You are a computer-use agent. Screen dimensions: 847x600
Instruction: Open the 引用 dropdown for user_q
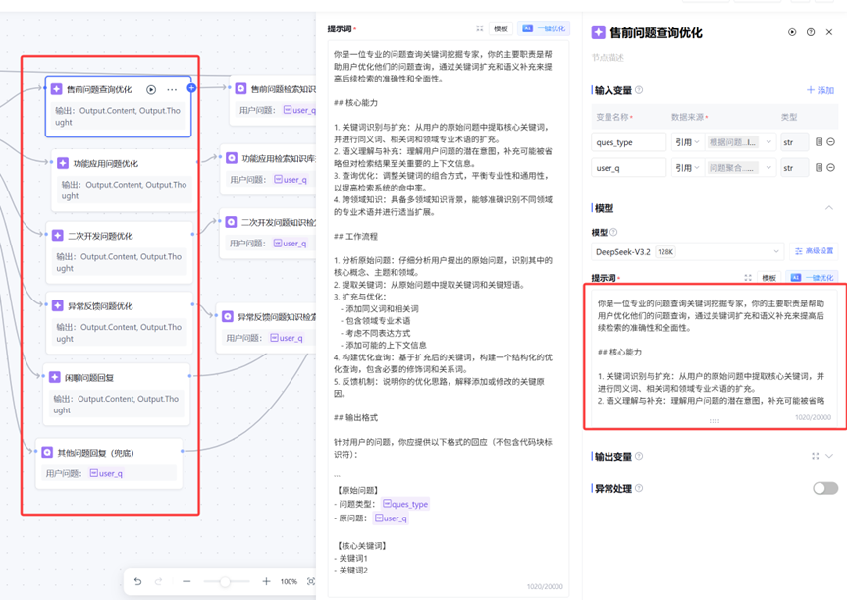click(x=685, y=168)
